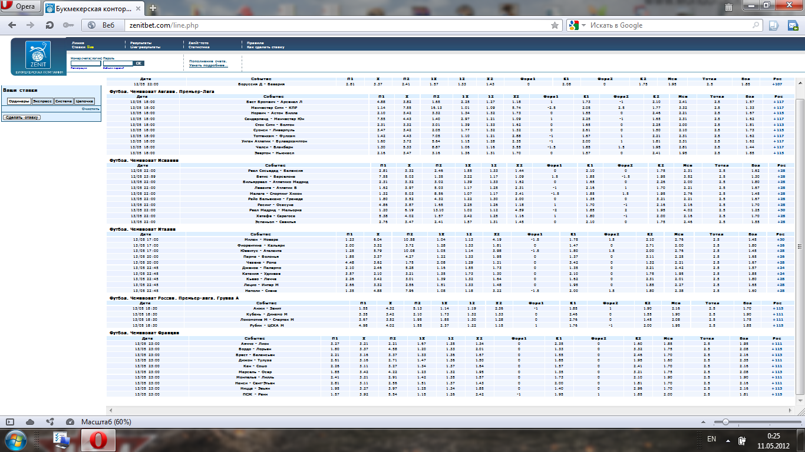Viewport: 805px width, 452px height.
Task: Open the closed tabs trash icon
Action: [729, 8]
